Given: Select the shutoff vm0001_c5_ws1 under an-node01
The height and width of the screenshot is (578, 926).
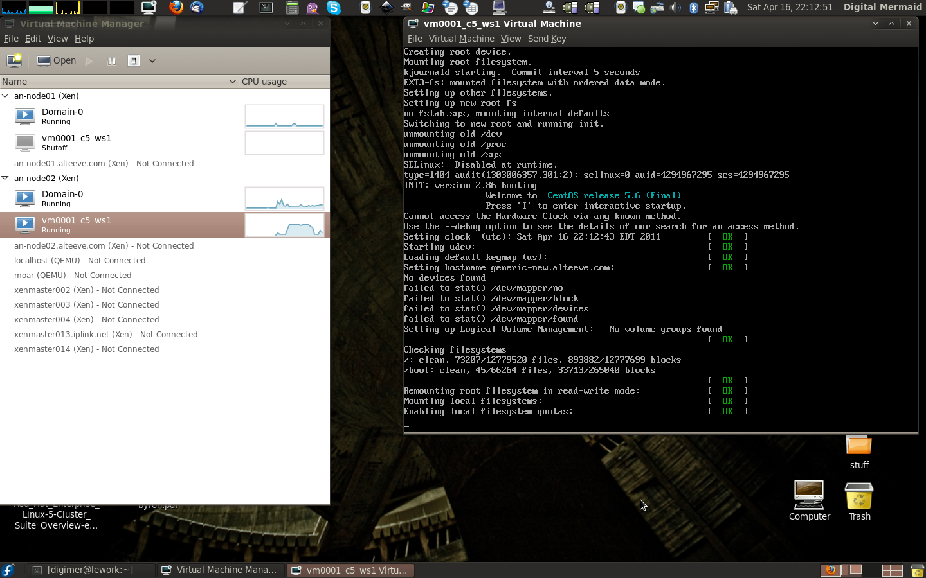Looking at the screenshot, I should coord(76,142).
